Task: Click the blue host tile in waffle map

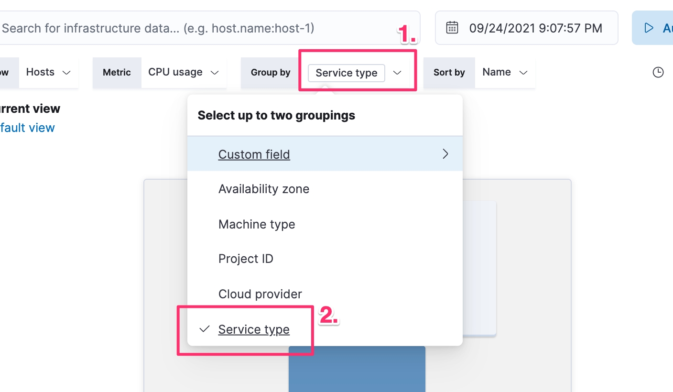Action: tap(357, 369)
